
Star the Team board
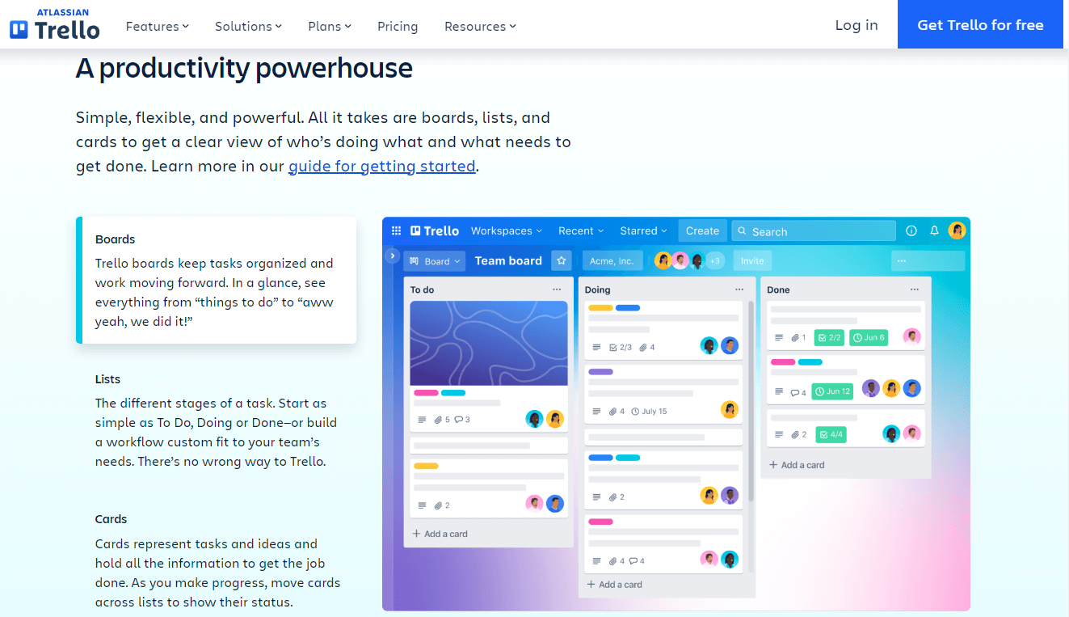562,260
